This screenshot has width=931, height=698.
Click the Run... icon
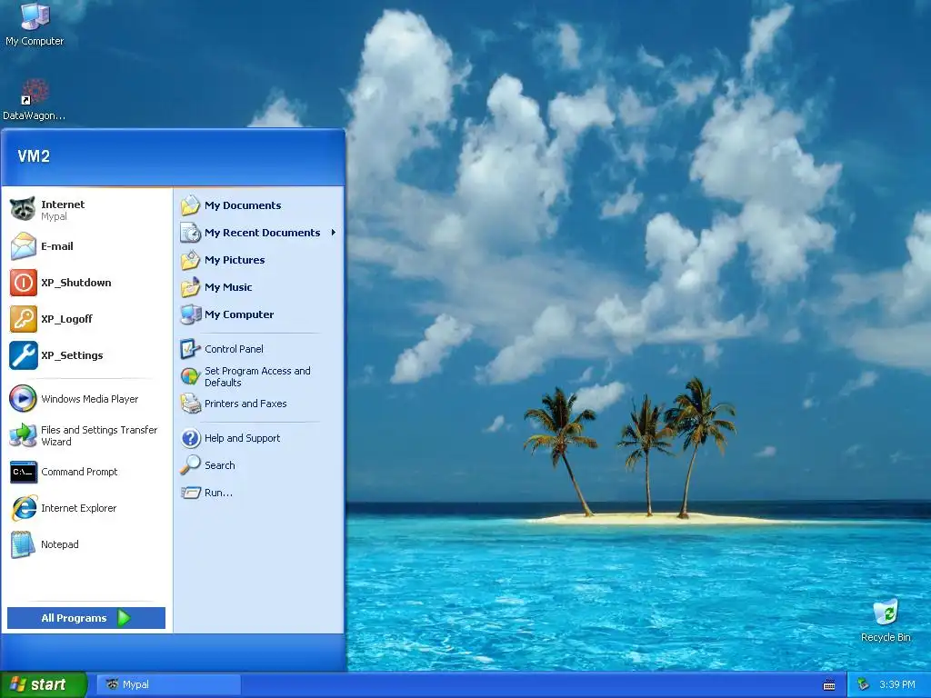coord(191,493)
